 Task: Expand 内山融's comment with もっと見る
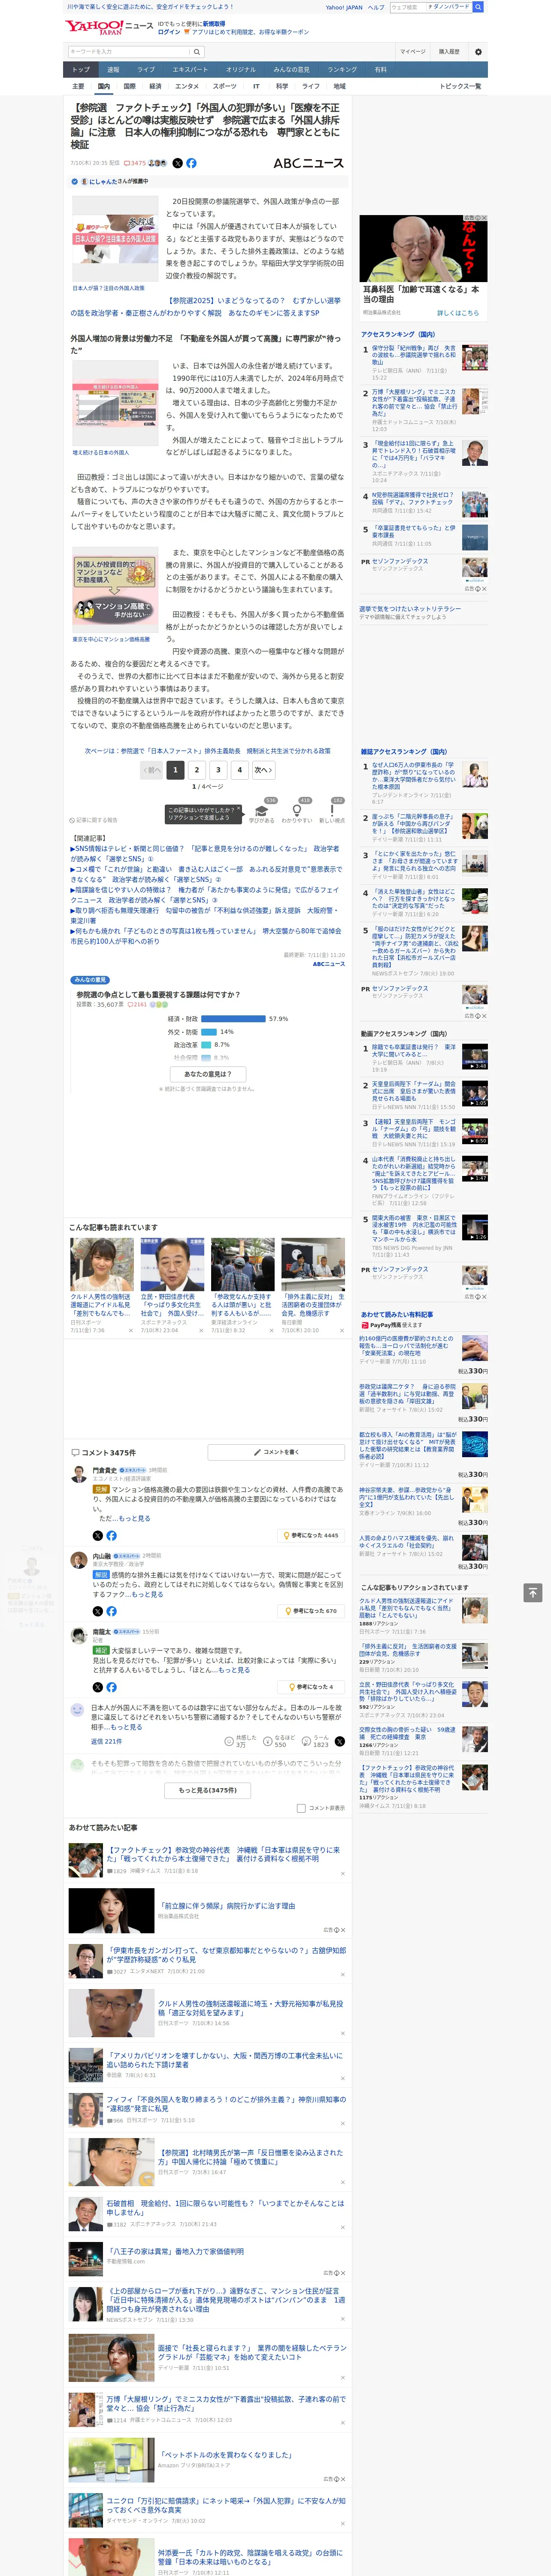148,1594
